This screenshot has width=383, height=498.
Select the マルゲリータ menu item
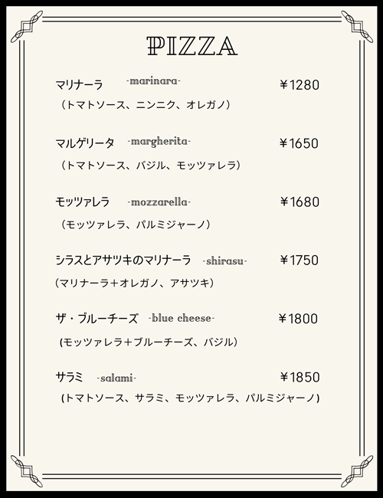[x=85, y=143]
